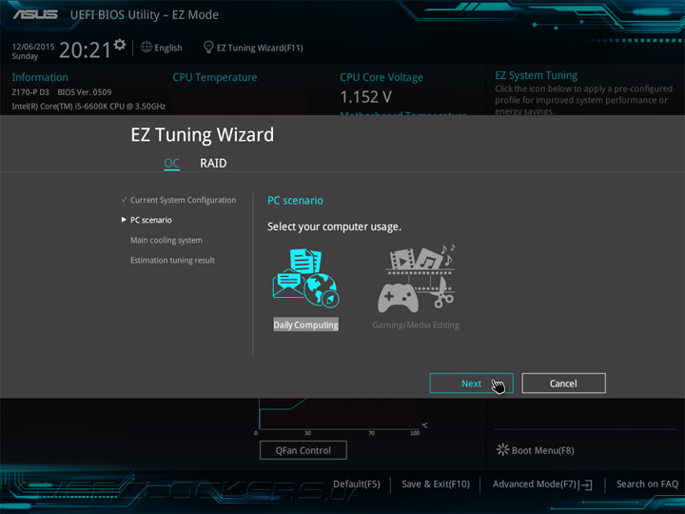Click the time 20:21
The width and height of the screenshot is (685, 514).
point(85,50)
